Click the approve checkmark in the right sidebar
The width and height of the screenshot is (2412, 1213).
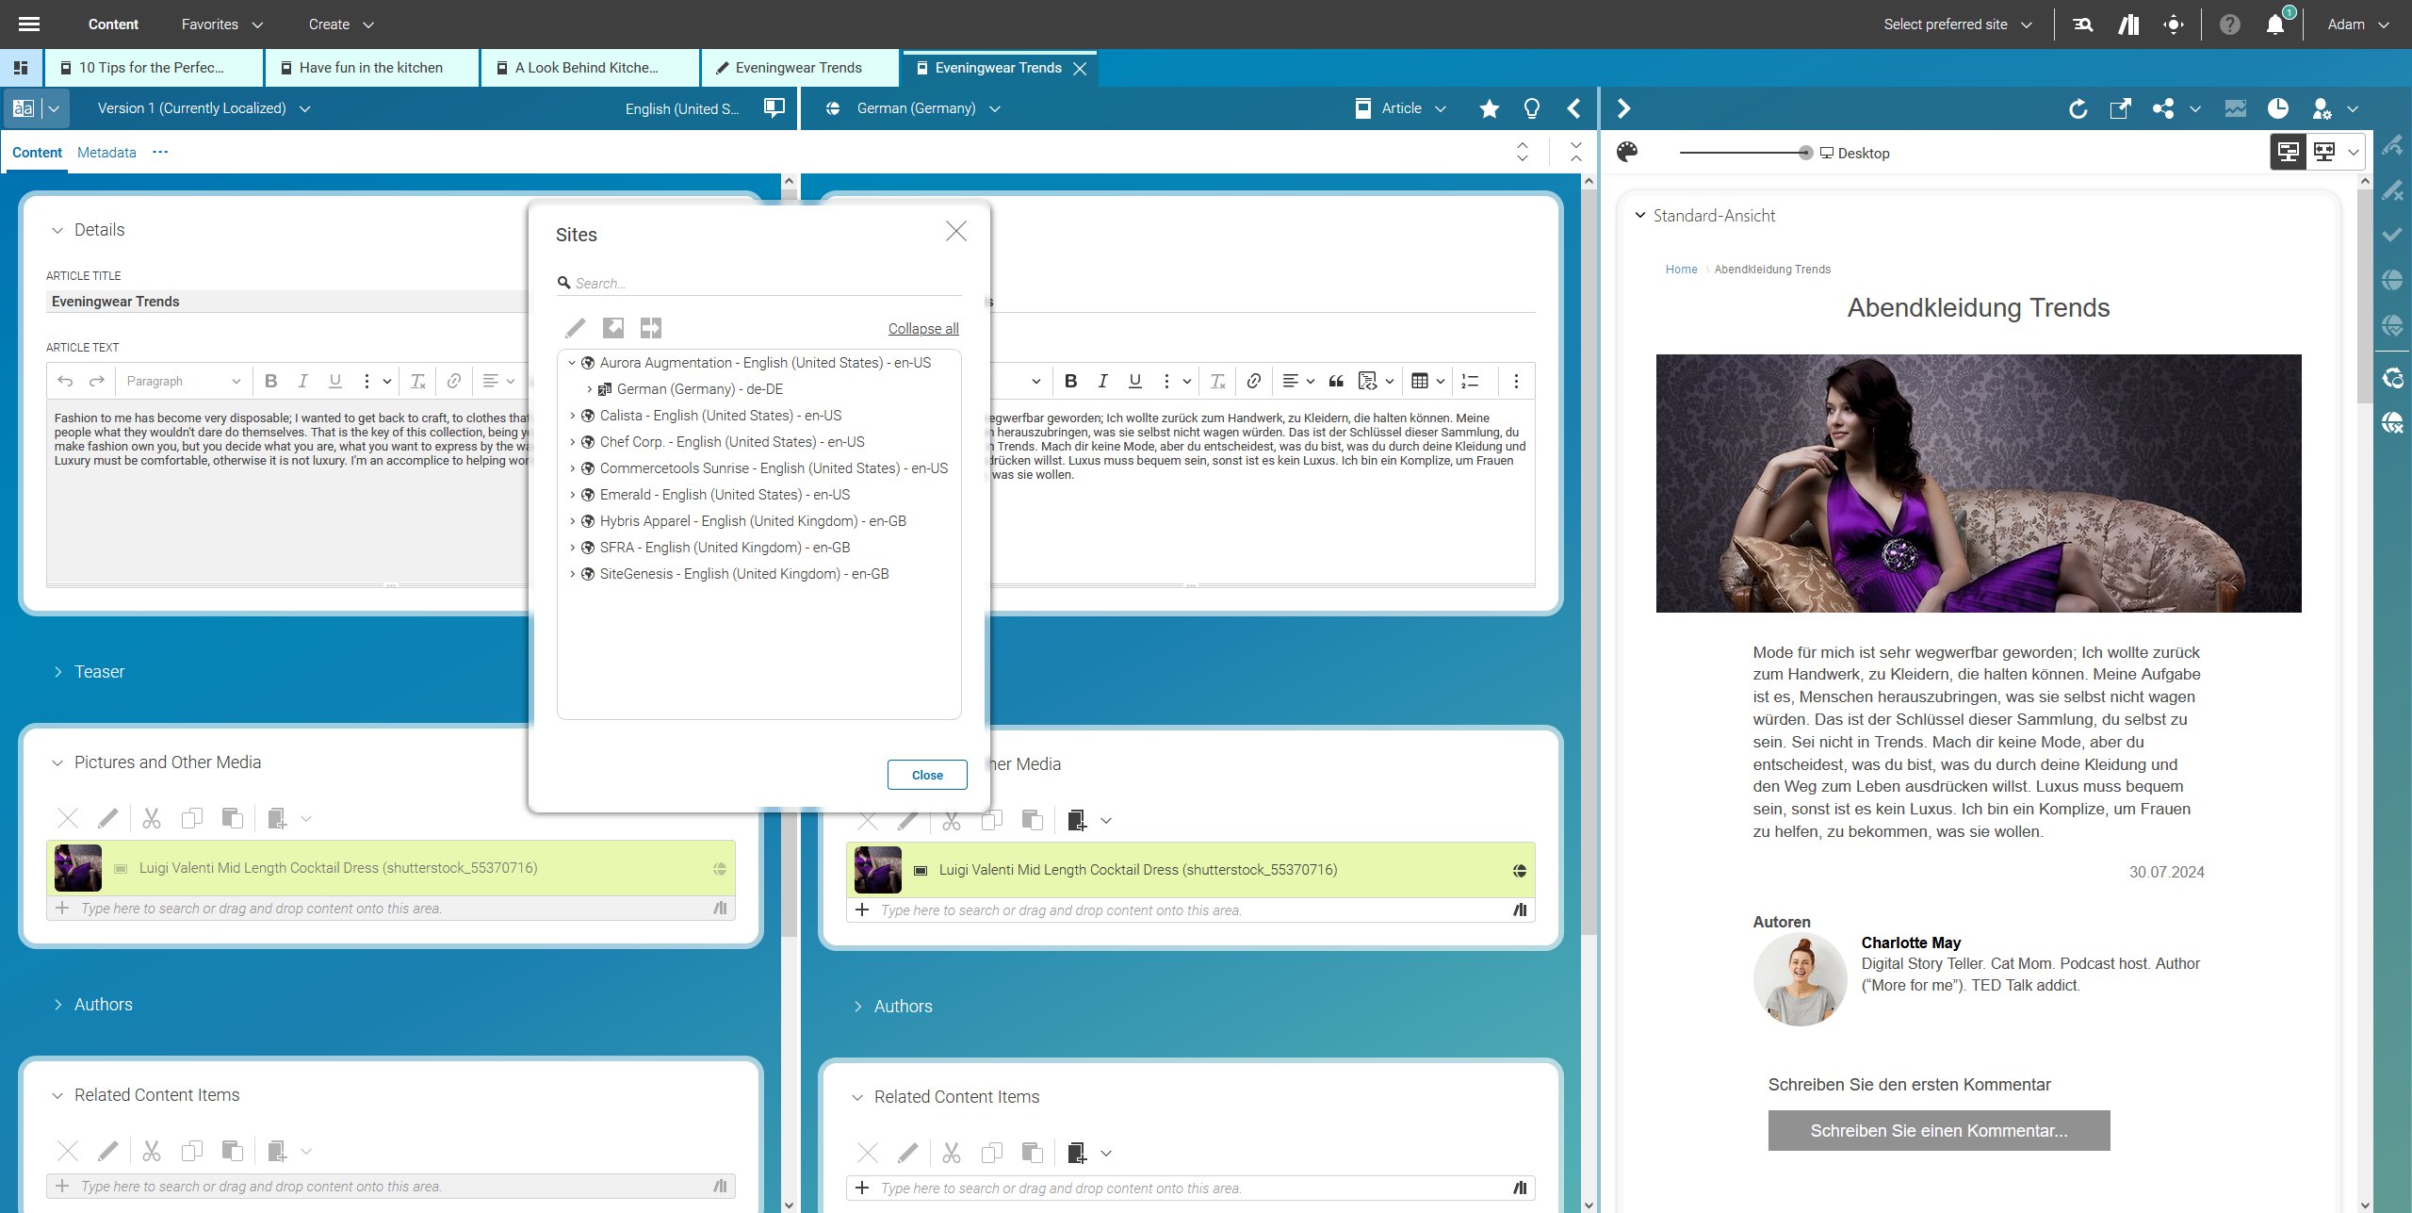2394,236
